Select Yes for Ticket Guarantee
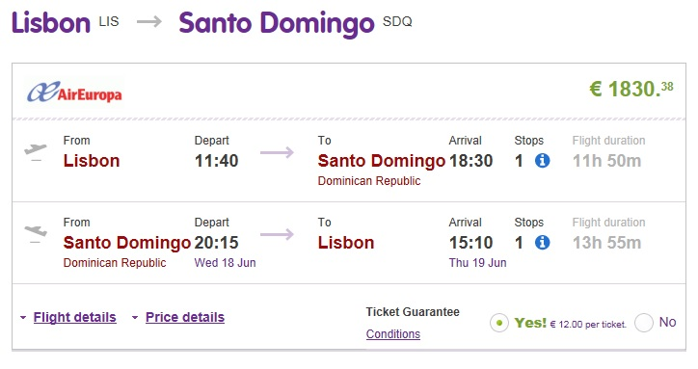This screenshot has width=698, height=369. [499, 323]
